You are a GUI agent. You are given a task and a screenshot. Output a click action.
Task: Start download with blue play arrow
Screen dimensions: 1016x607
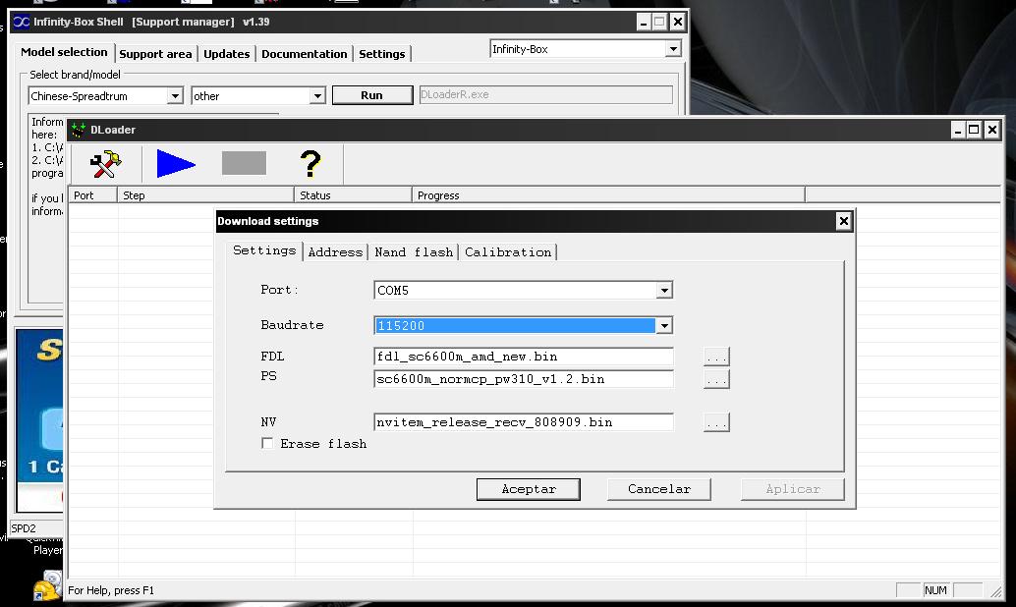click(x=176, y=163)
